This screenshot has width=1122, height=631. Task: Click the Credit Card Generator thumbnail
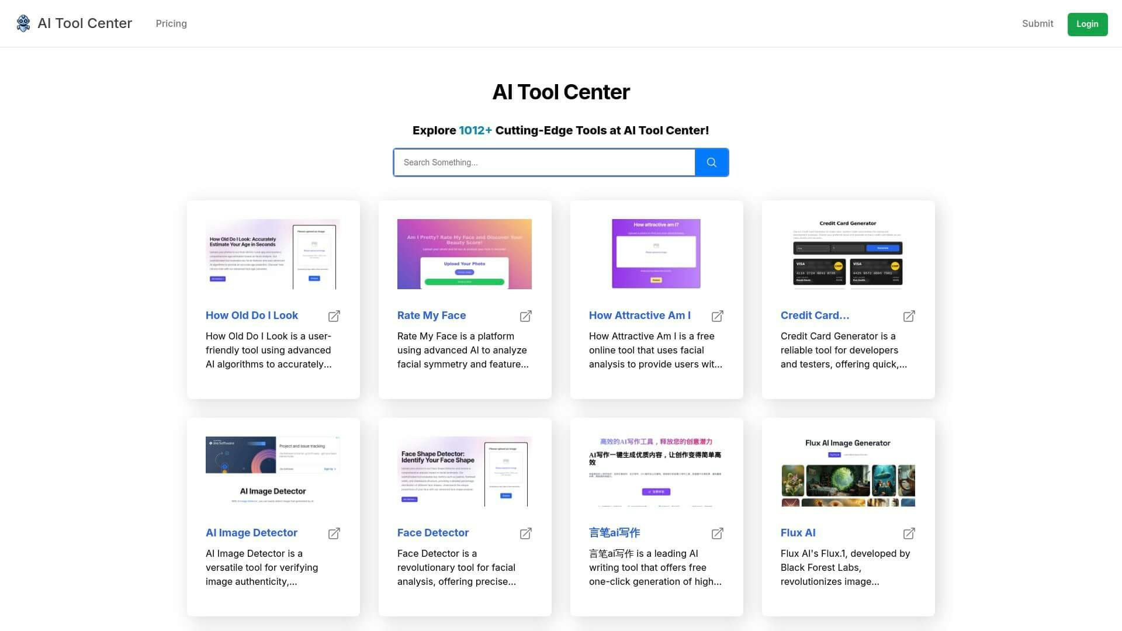coord(848,254)
